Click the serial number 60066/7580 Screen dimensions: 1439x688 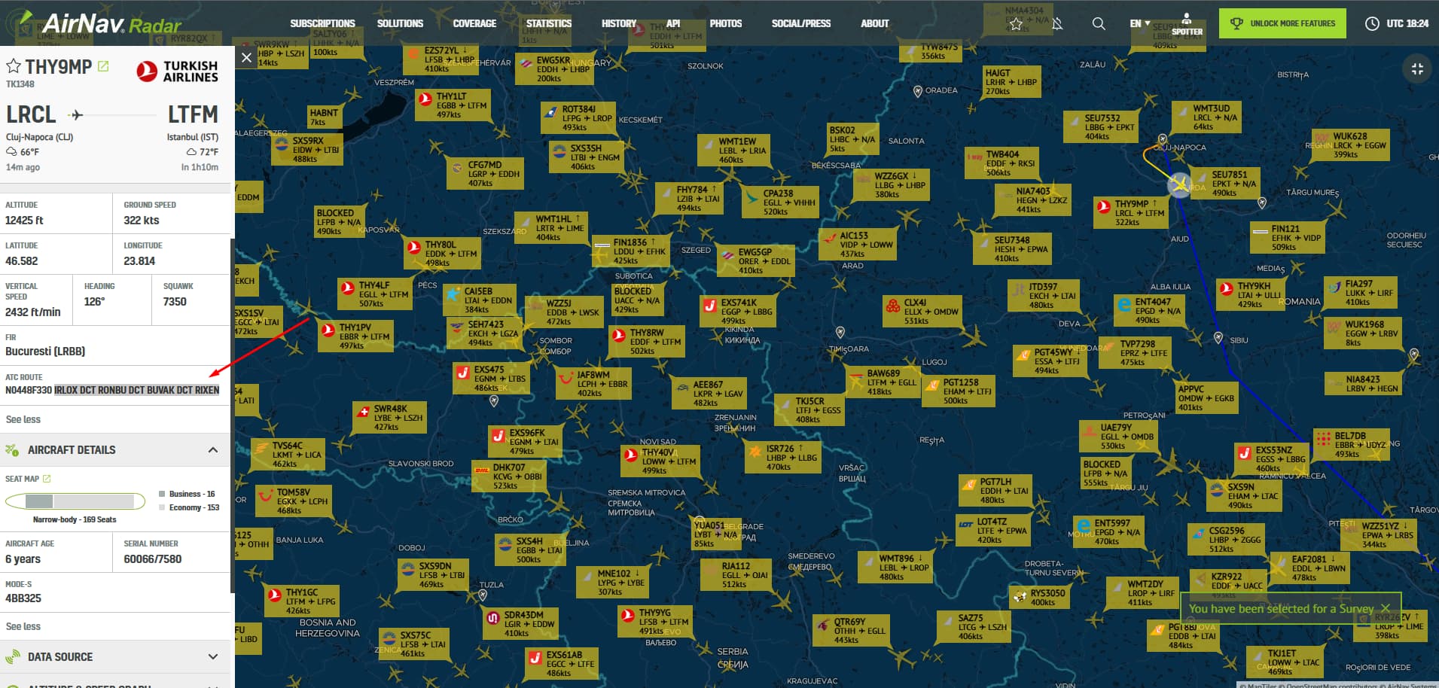click(153, 559)
